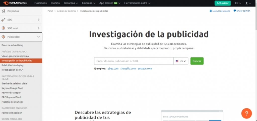The width and height of the screenshot is (257, 121).
Task: Select Brecha de palabras clave
Action: [x=14, y=83]
